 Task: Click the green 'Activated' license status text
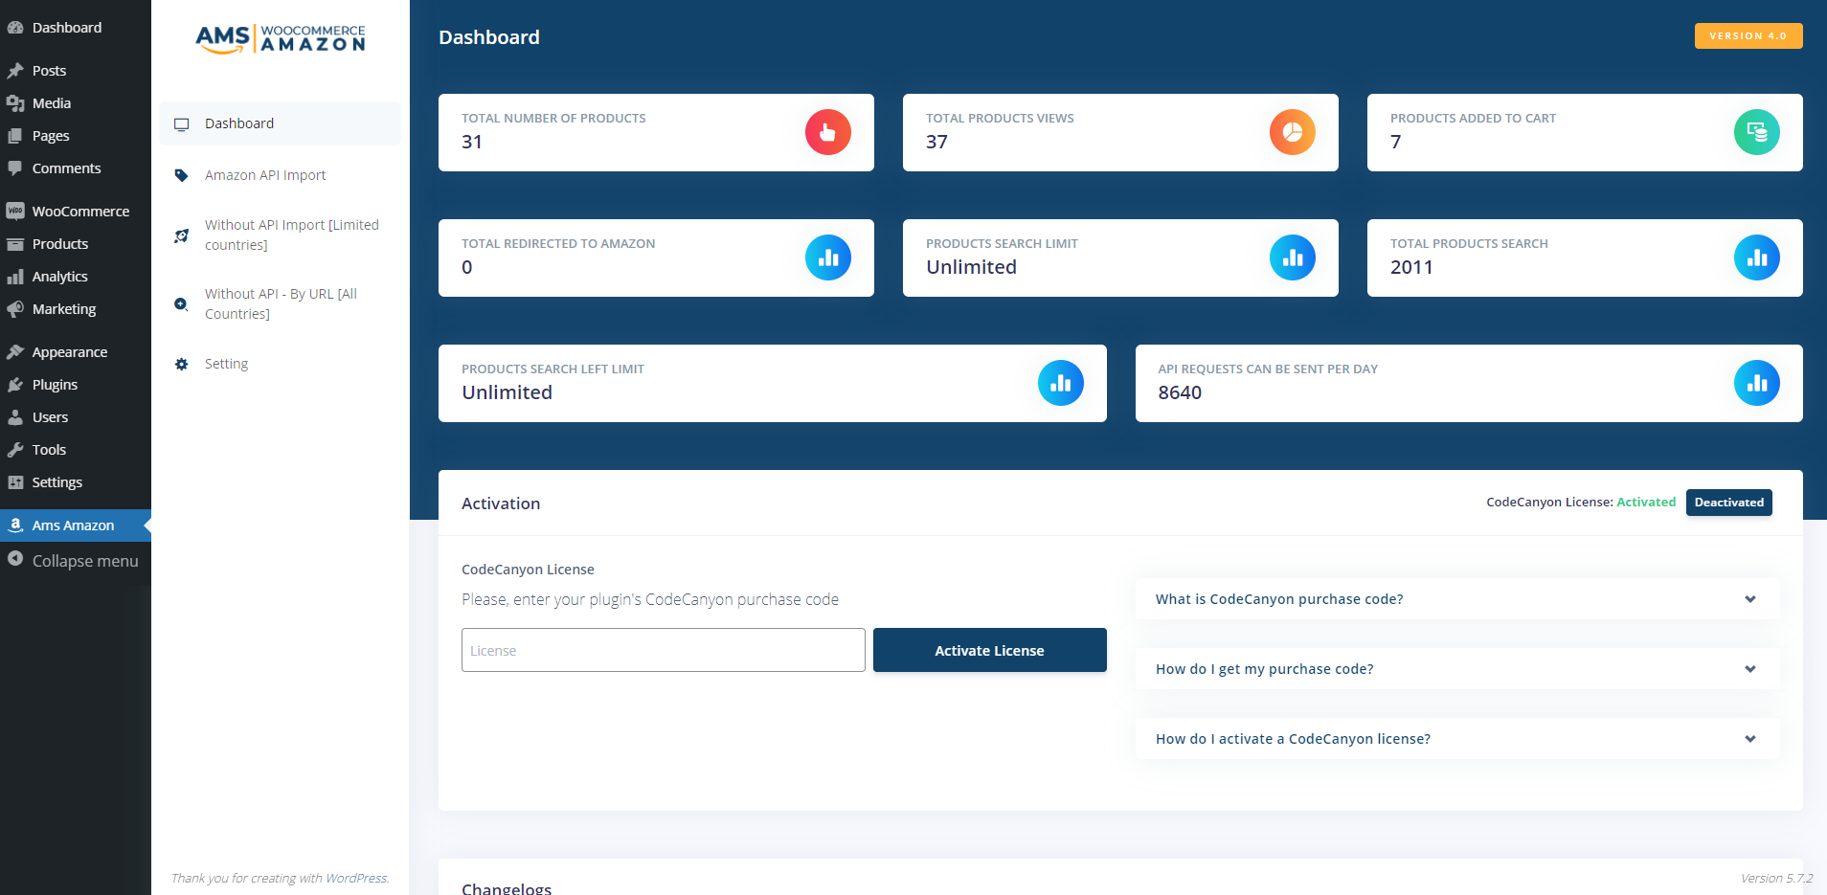click(1646, 503)
